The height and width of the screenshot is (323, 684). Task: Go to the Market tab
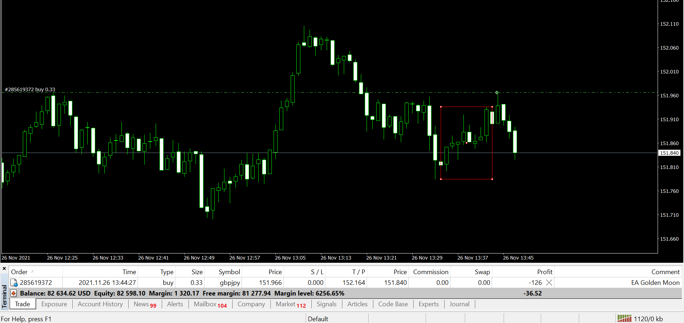coord(290,304)
